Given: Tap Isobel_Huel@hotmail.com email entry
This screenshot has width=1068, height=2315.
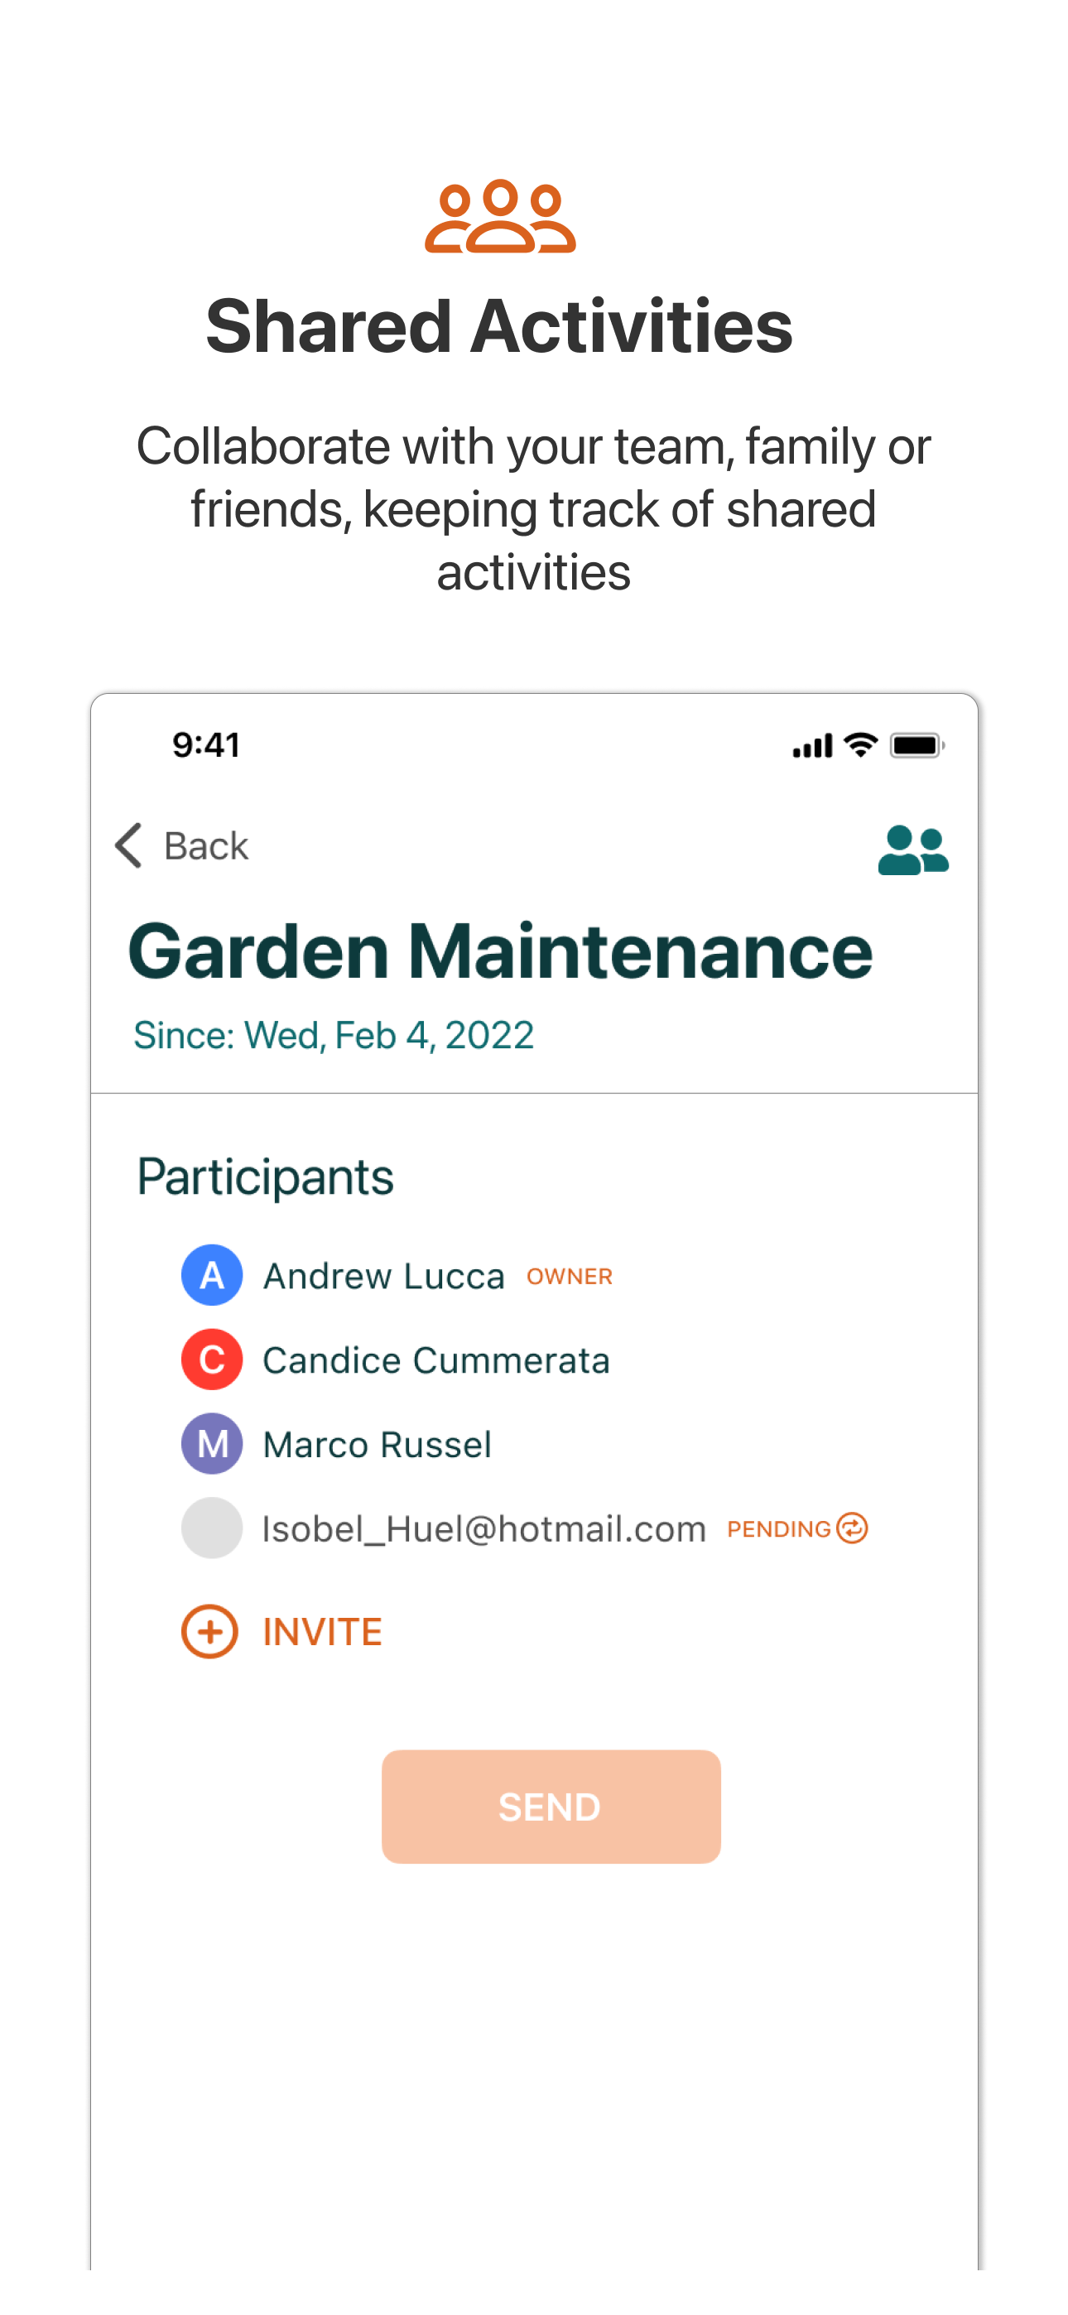Looking at the screenshot, I should pos(483,1528).
